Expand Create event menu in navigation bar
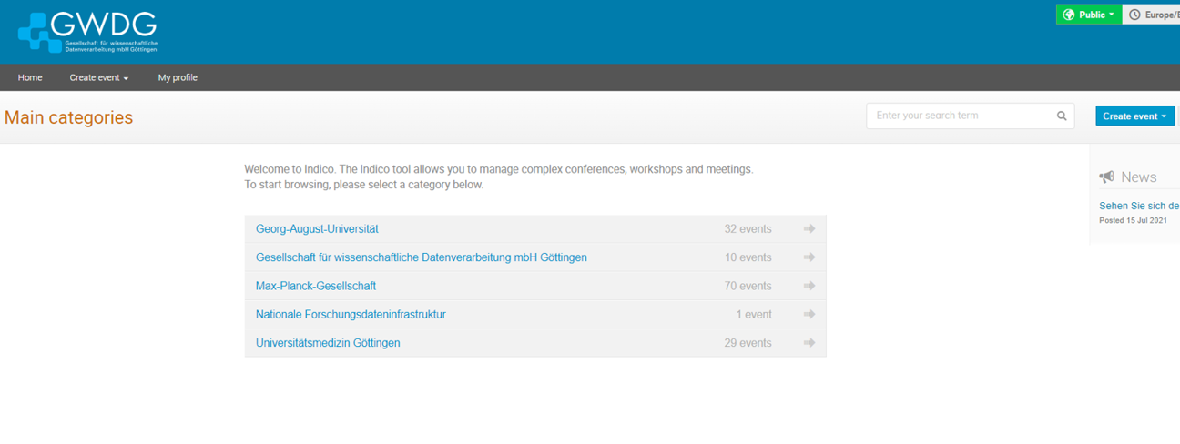This screenshot has height=444, width=1180. pos(99,78)
